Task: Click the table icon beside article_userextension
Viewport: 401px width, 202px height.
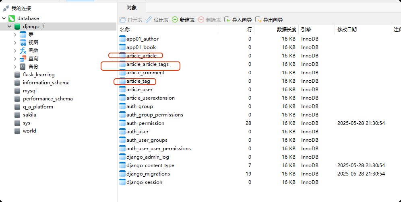Action: (x=122, y=98)
